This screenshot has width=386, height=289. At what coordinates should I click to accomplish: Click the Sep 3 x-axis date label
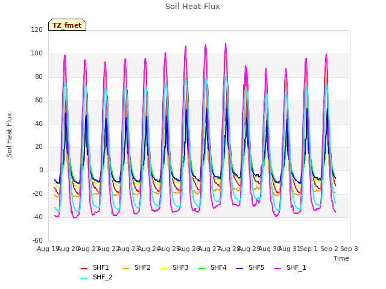click(x=349, y=249)
